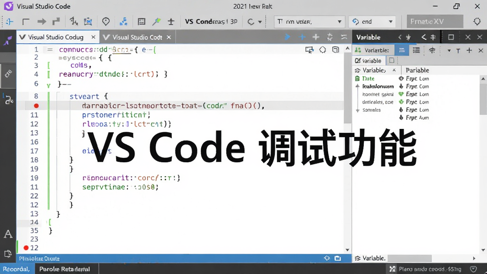Click the fold bracket on editor line 3
This screenshot has height=274, width=487.
tap(49, 65)
